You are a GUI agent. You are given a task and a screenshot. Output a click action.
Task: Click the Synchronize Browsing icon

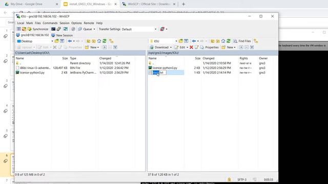tap(66, 29)
